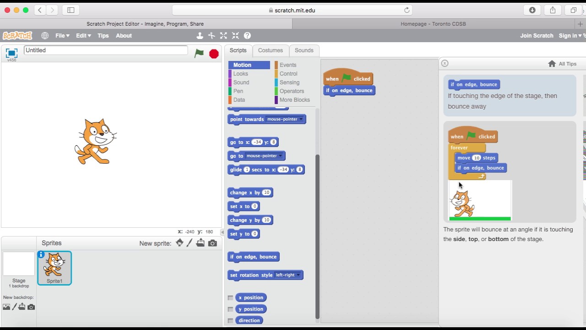Select the Duplicate stamp tool

coord(200,35)
